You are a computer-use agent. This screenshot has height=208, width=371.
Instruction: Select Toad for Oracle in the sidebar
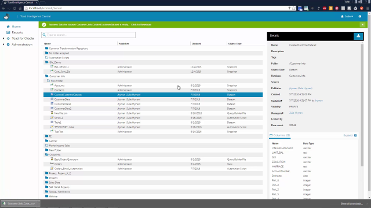point(23,39)
